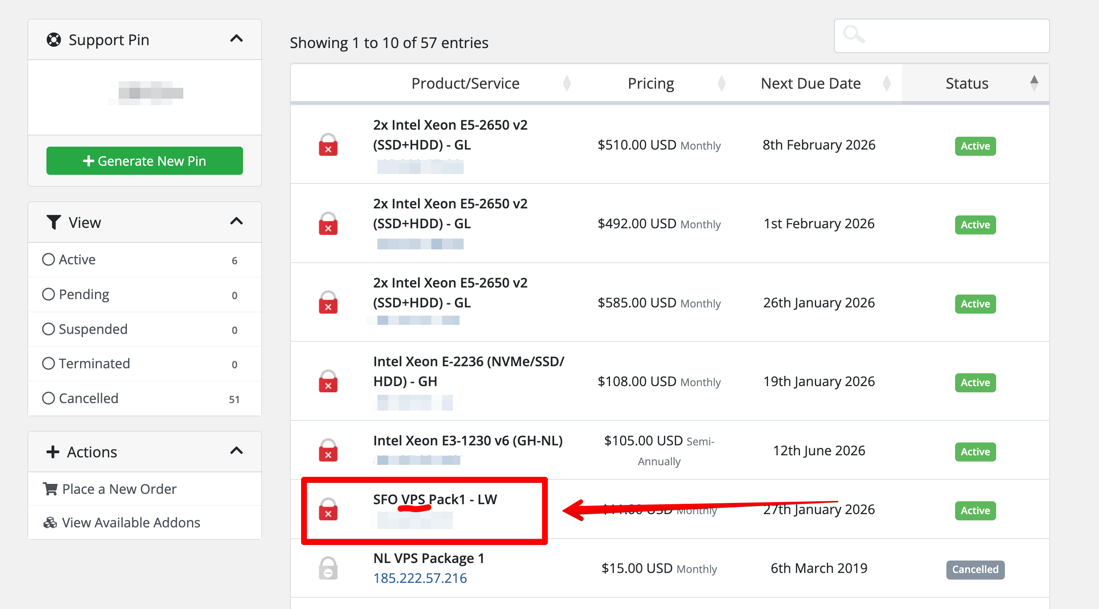Viewport: 1099px width, 609px height.
Task: Collapse the View filter panel
Action: click(236, 221)
